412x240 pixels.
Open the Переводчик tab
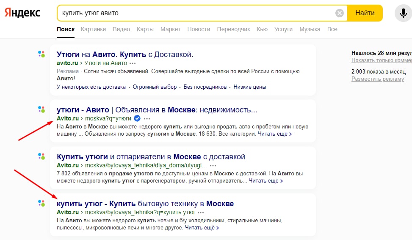point(233,29)
